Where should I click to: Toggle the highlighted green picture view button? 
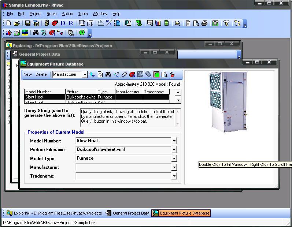pyautogui.click(x=156, y=74)
